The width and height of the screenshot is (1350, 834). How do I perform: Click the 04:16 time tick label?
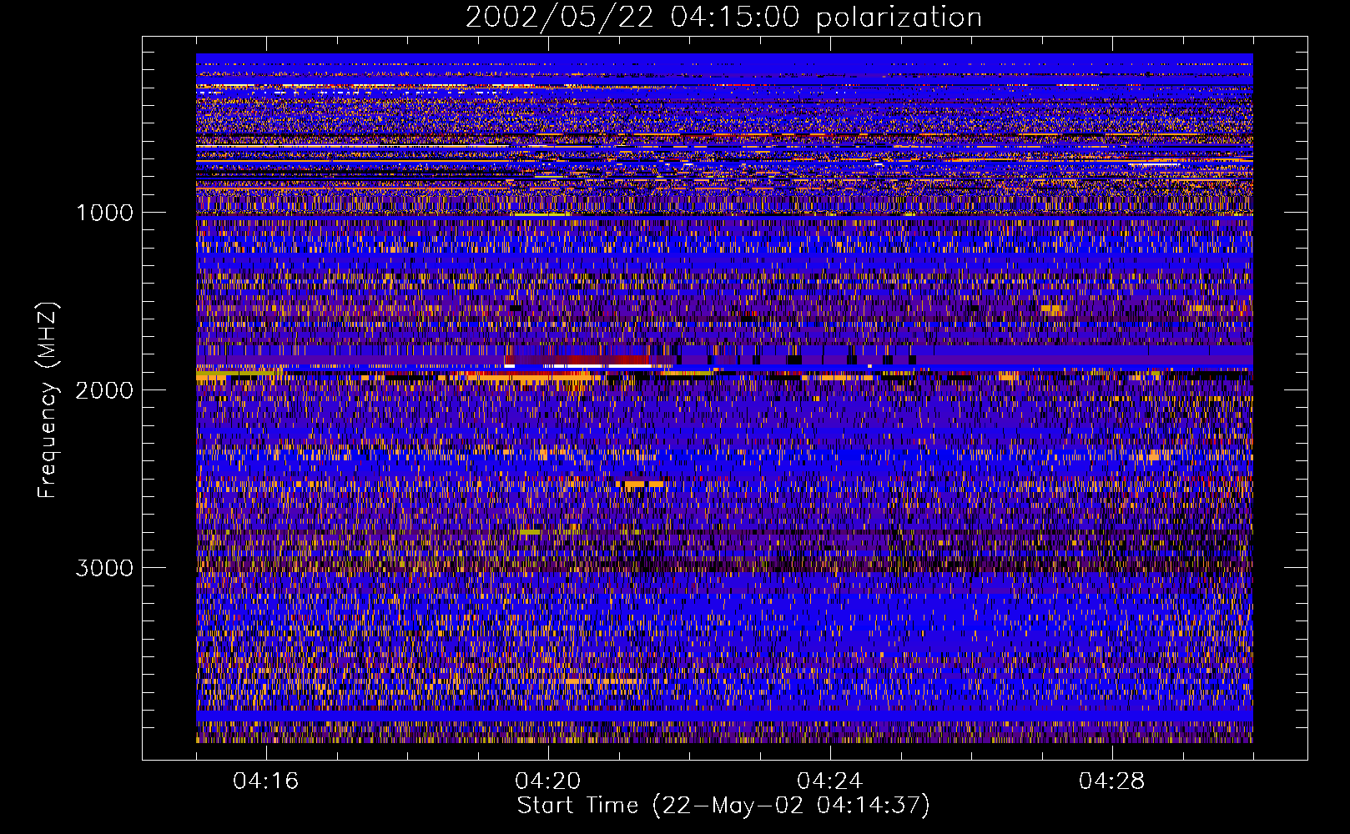click(266, 781)
